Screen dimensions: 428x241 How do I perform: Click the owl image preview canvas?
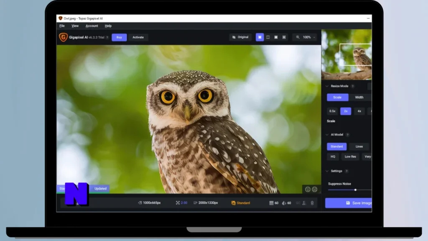(x=189, y=119)
